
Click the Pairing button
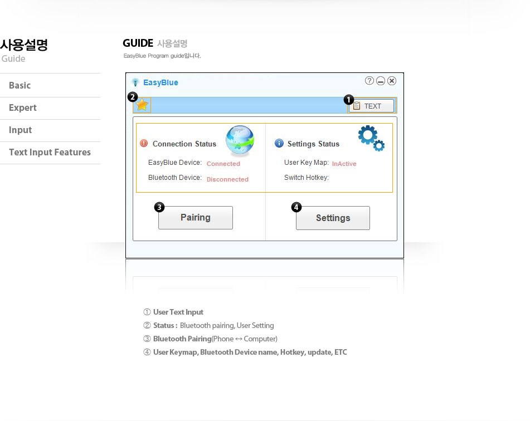[195, 218]
